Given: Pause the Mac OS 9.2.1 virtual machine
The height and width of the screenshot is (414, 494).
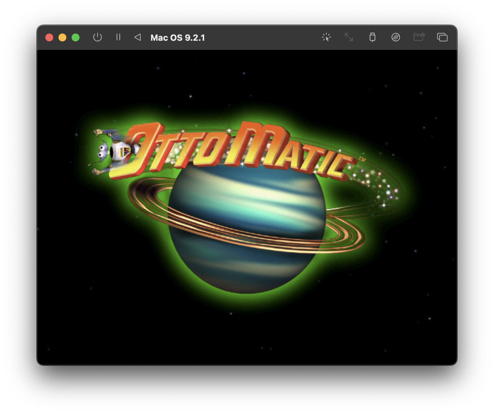Looking at the screenshot, I should tap(118, 37).
